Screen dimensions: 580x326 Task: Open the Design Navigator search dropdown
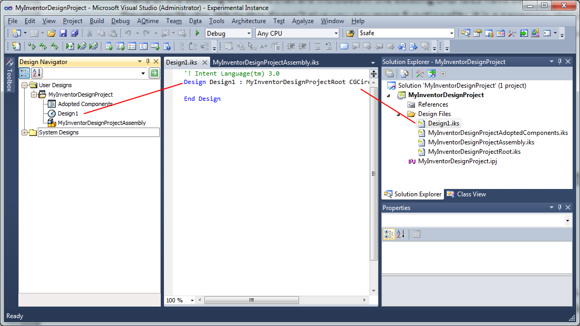point(143,73)
